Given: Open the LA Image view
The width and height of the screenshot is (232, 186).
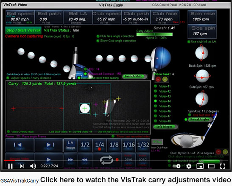Looking at the screenshot, I should 70,145.
